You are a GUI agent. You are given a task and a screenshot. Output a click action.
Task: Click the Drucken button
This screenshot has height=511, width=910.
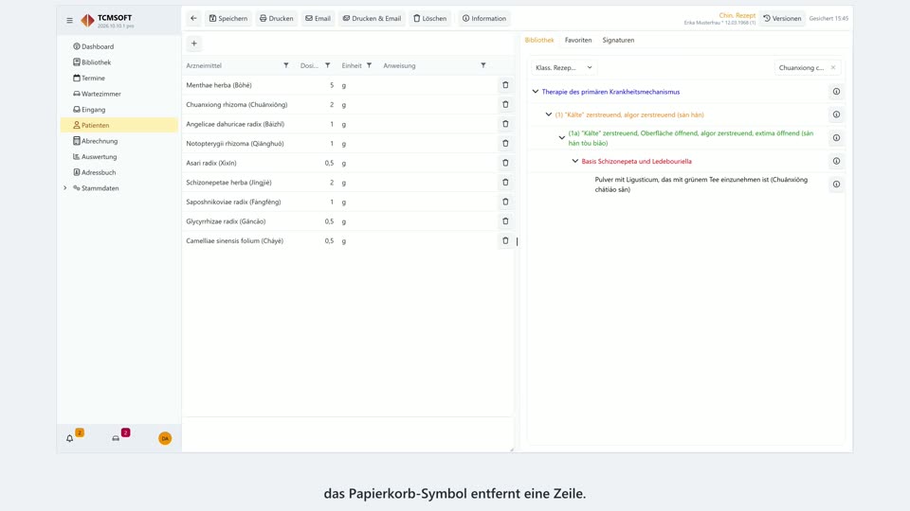[x=276, y=19]
